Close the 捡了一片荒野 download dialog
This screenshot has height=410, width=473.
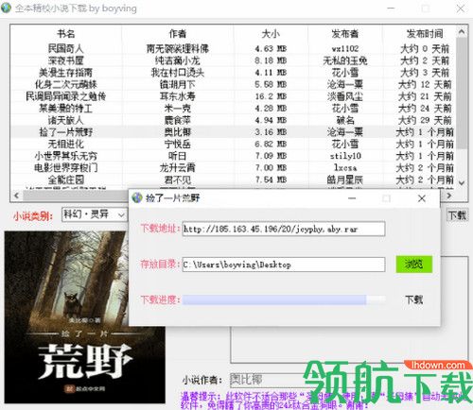(x=422, y=198)
